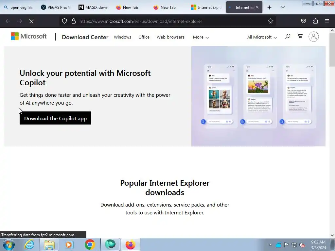Expand the All Microsoft dropdown
Viewport: 335px width, 251px height.
click(262, 37)
